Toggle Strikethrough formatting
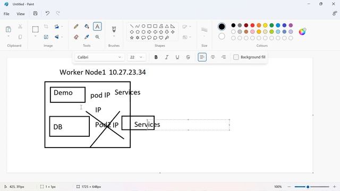The height and width of the screenshot is (191, 340). tap(188, 57)
